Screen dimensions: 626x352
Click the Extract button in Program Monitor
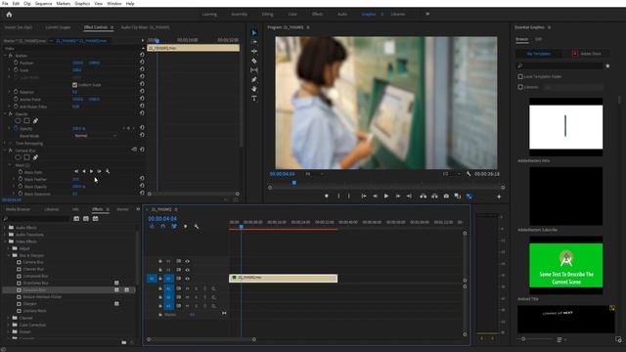pyautogui.click(x=434, y=197)
